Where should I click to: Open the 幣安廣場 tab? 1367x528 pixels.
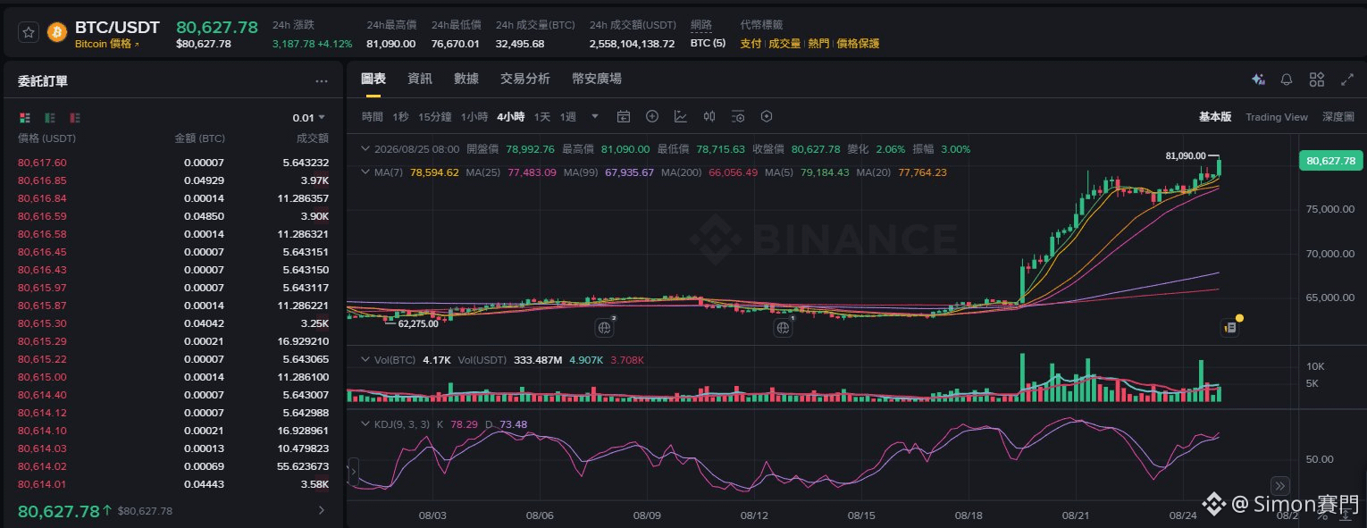(597, 79)
